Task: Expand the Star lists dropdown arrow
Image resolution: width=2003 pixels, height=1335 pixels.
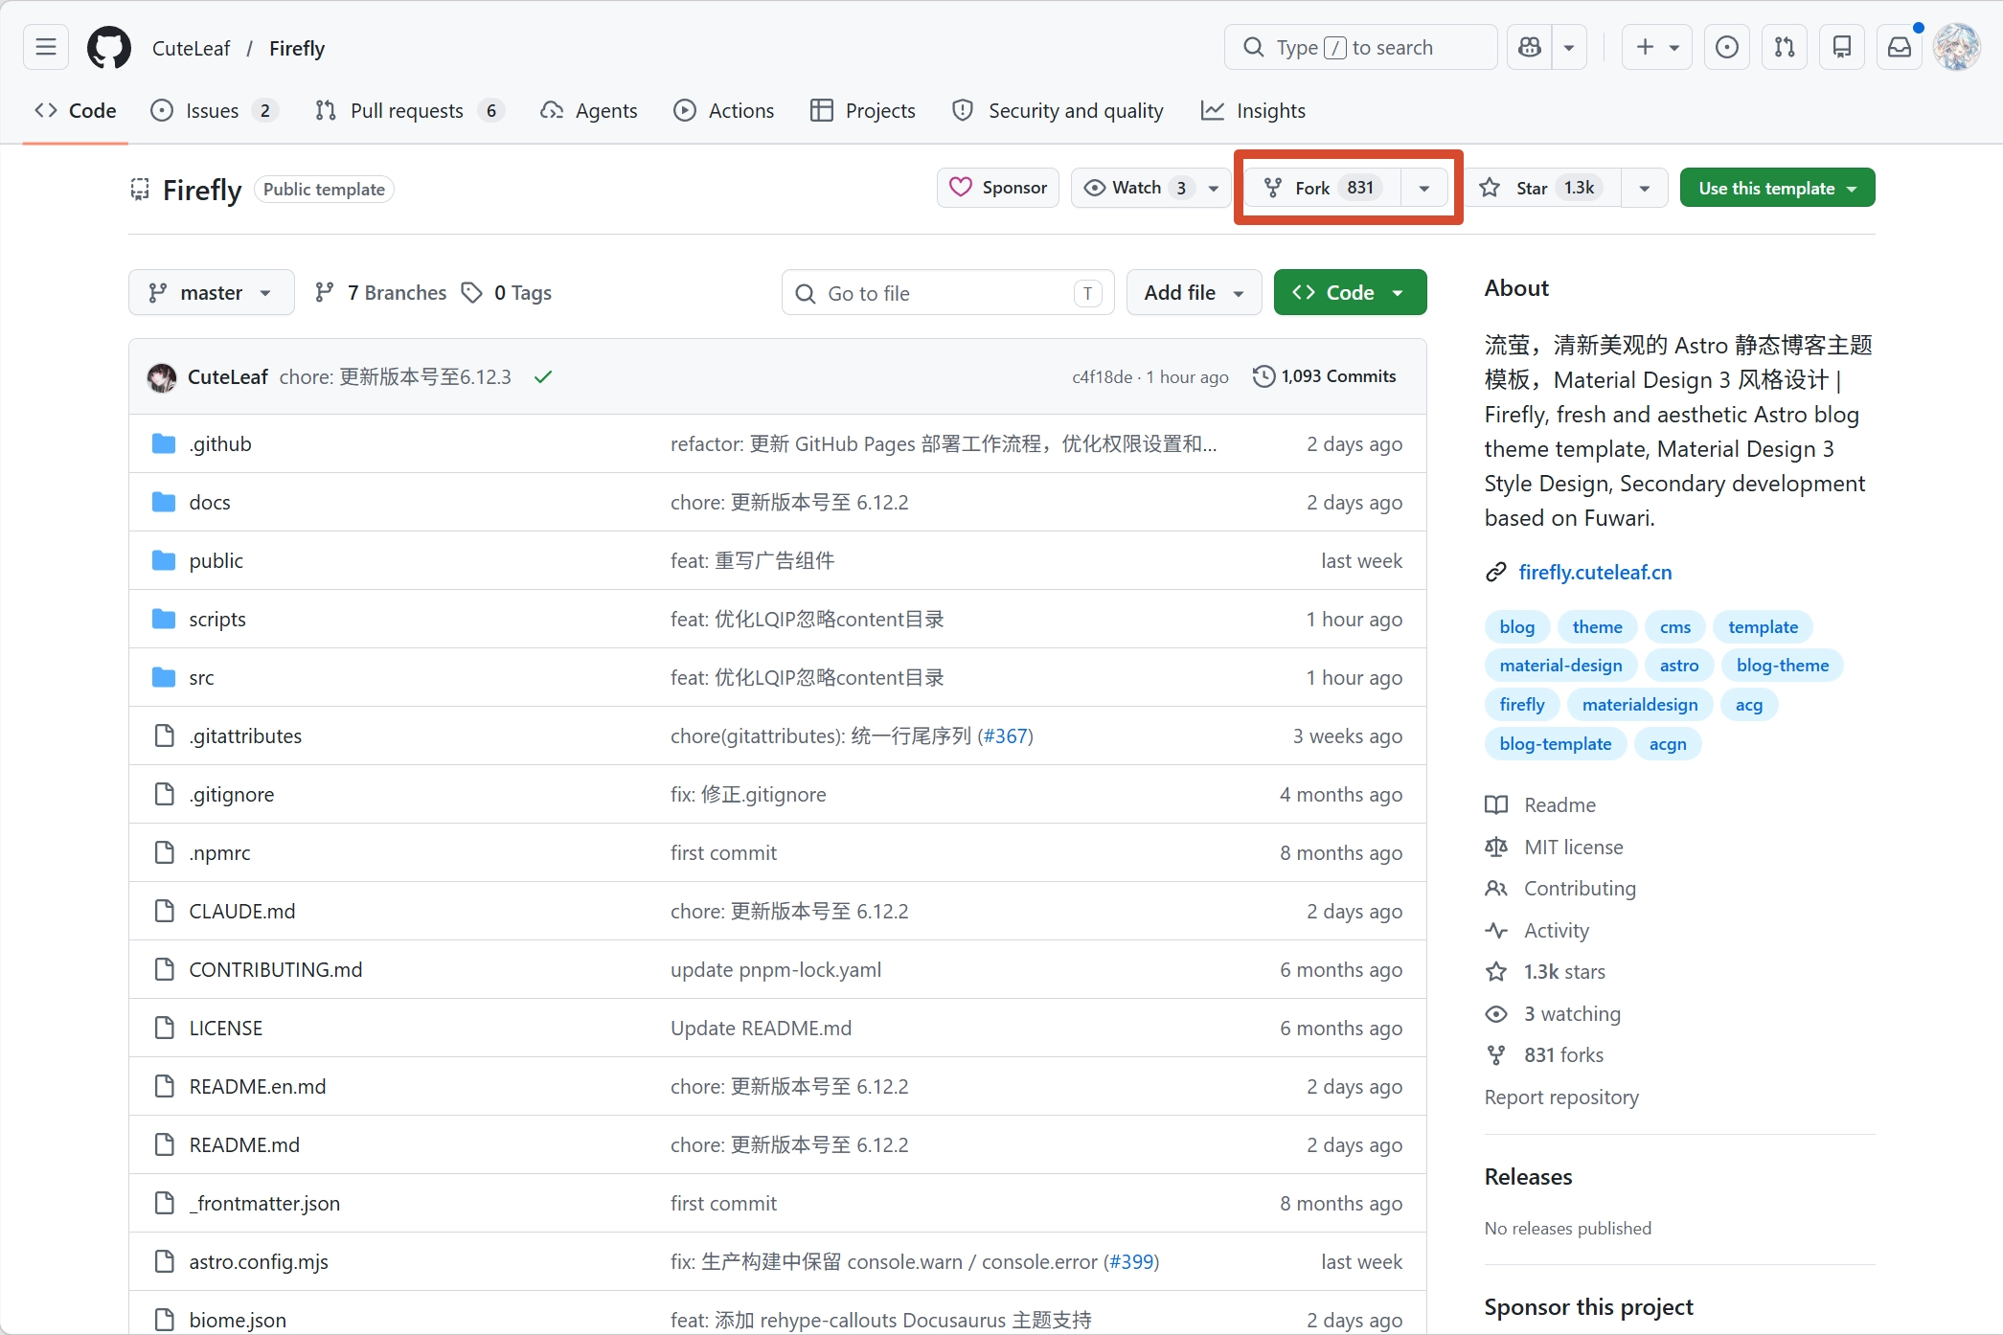Action: point(1645,188)
